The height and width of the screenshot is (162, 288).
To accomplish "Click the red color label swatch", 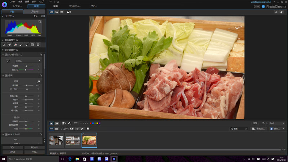I will click(90, 123).
